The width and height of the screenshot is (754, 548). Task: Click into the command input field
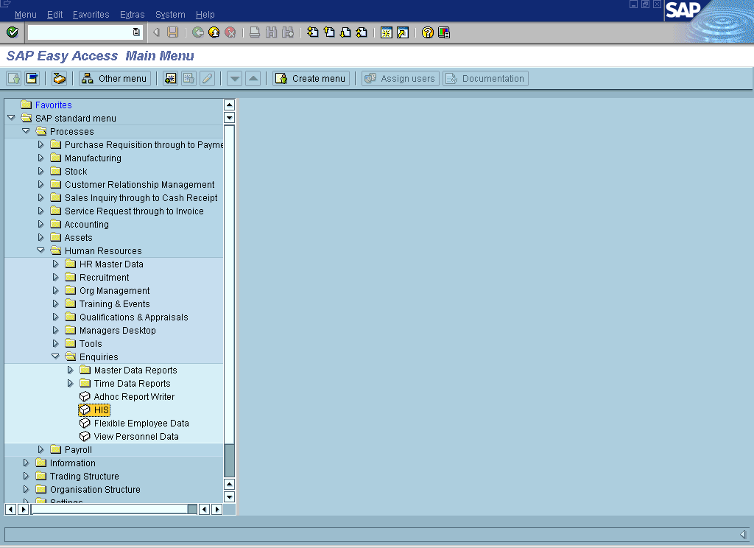click(x=80, y=32)
